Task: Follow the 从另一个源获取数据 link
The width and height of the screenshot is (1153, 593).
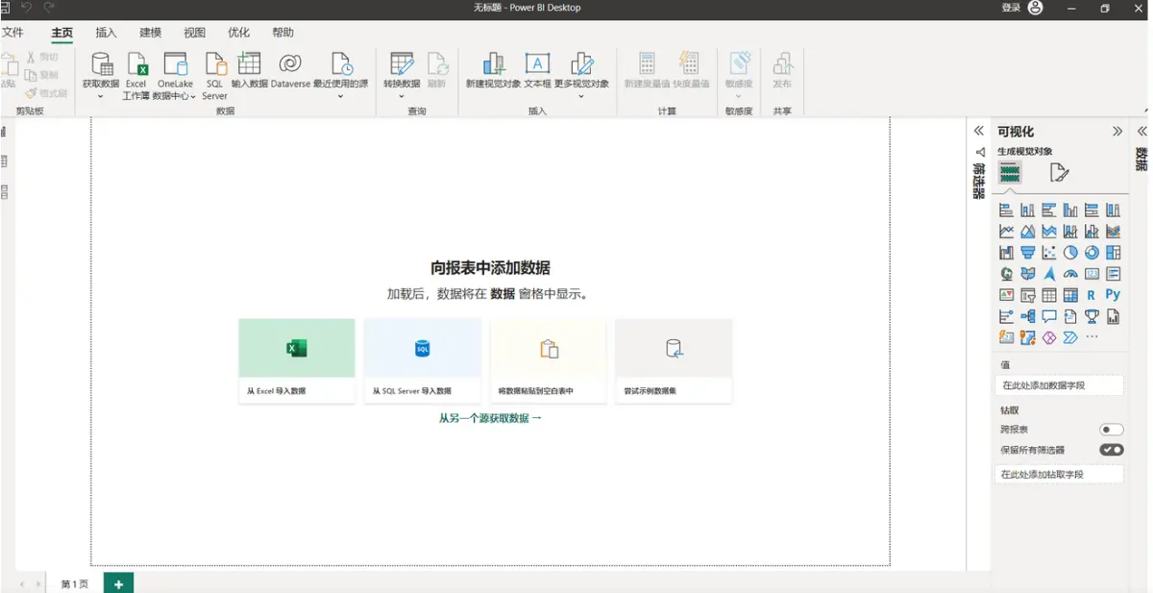Action: tap(490, 418)
